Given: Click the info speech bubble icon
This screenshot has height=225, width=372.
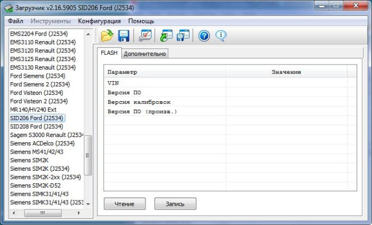Looking at the screenshot, I should pyautogui.click(x=221, y=36).
